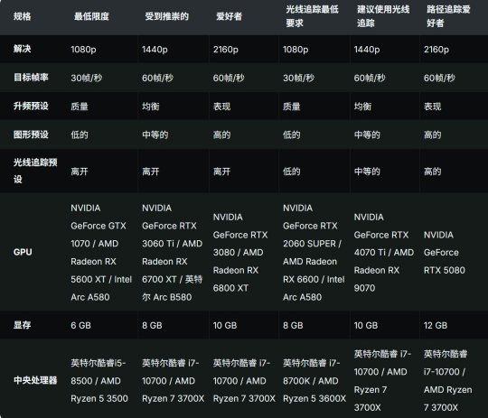Image resolution: width=488 pixels, height=418 pixels.
Task: Select the 显存 row label
Action: click(22, 325)
